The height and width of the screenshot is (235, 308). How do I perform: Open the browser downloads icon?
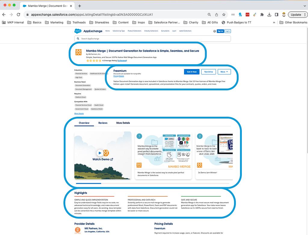(x=269, y=14)
